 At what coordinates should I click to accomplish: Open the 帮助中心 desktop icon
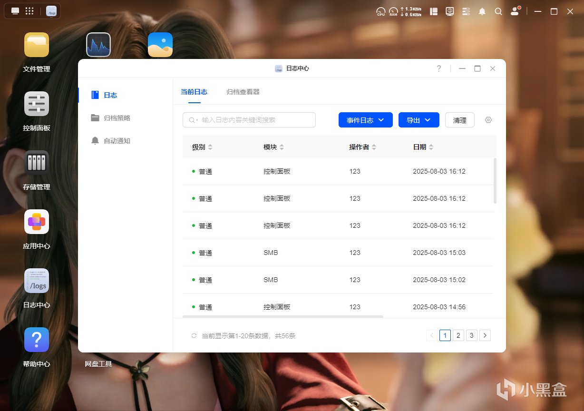37,340
